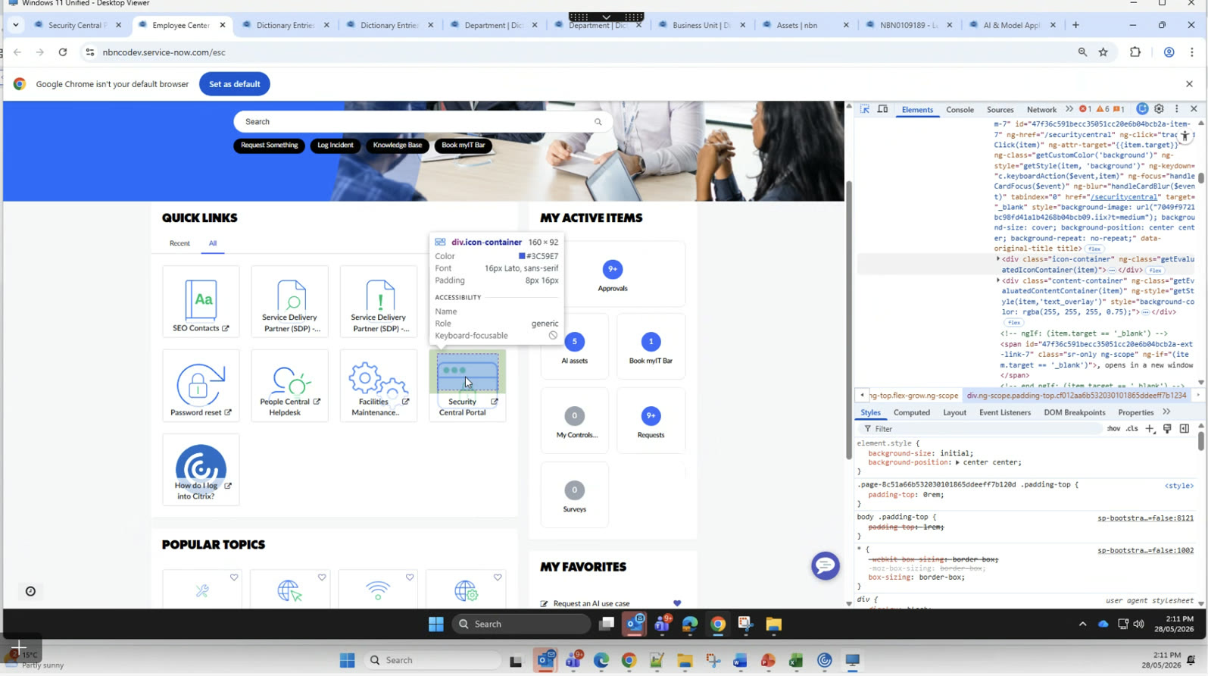Switch to the Sources tab

click(1000, 110)
